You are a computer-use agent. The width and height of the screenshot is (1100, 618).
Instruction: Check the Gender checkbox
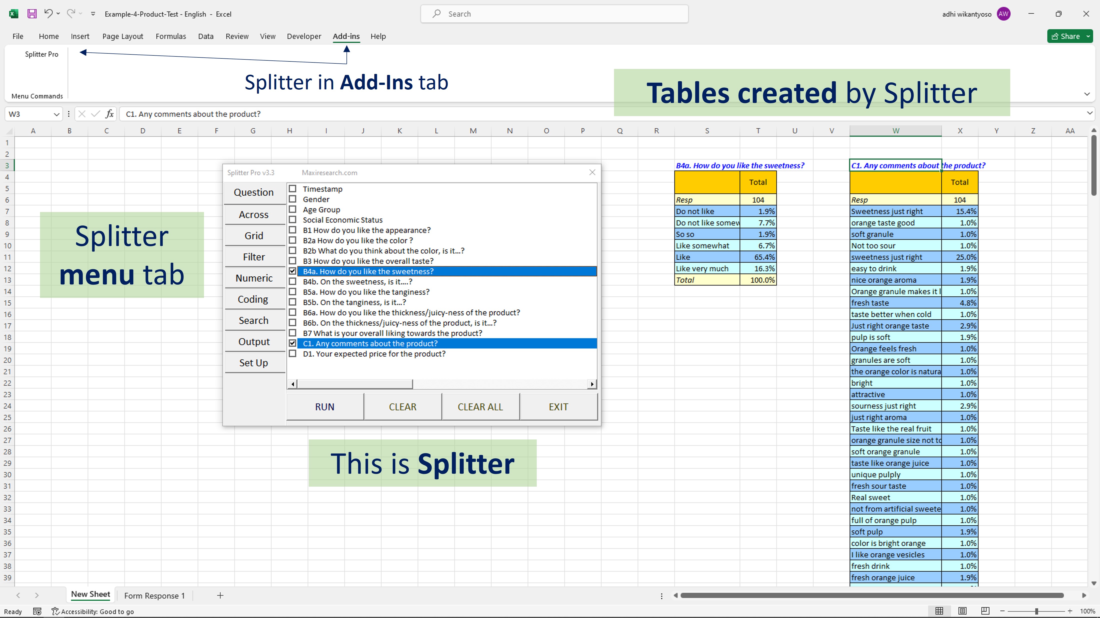(x=292, y=199)
